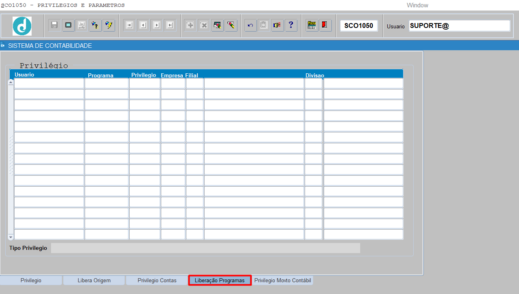Open the Window menu

[x=417, y=5]
